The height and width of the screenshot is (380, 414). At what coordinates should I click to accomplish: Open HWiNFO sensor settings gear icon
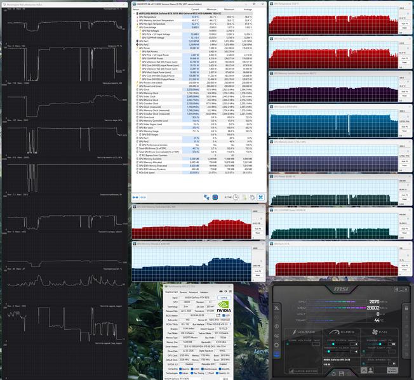tap(253, 197)
